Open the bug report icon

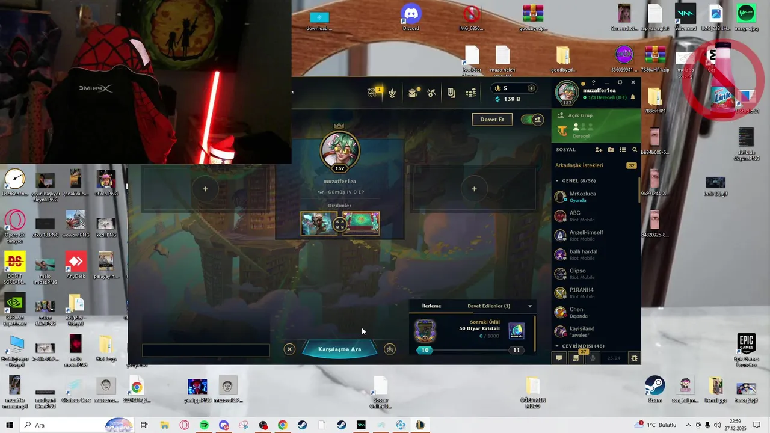click(634, 358)
